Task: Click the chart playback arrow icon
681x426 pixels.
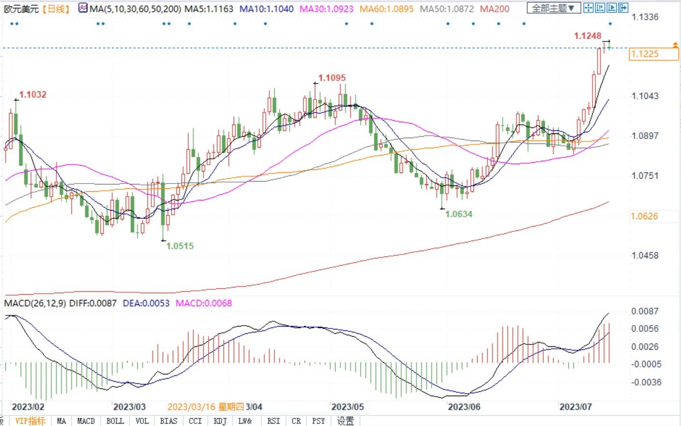Action: (611, 8)
